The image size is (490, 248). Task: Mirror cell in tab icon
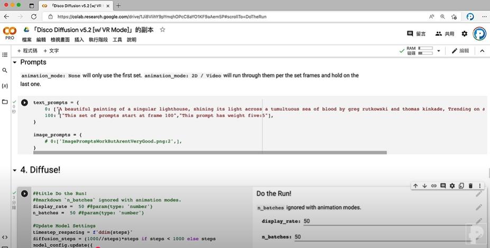click(461, 186)
